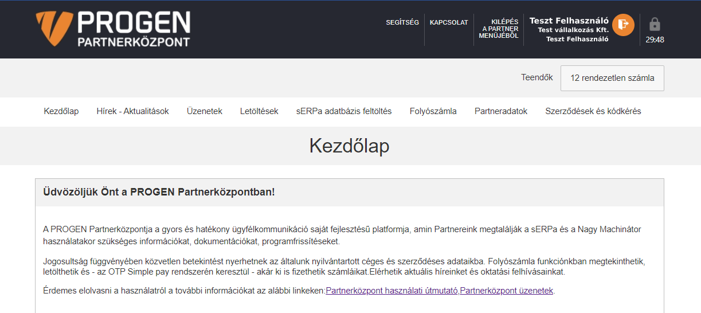Screen dimensions: 701x313
Task: Click the Teszt Felhasználó user name
Action: (569, 21)
